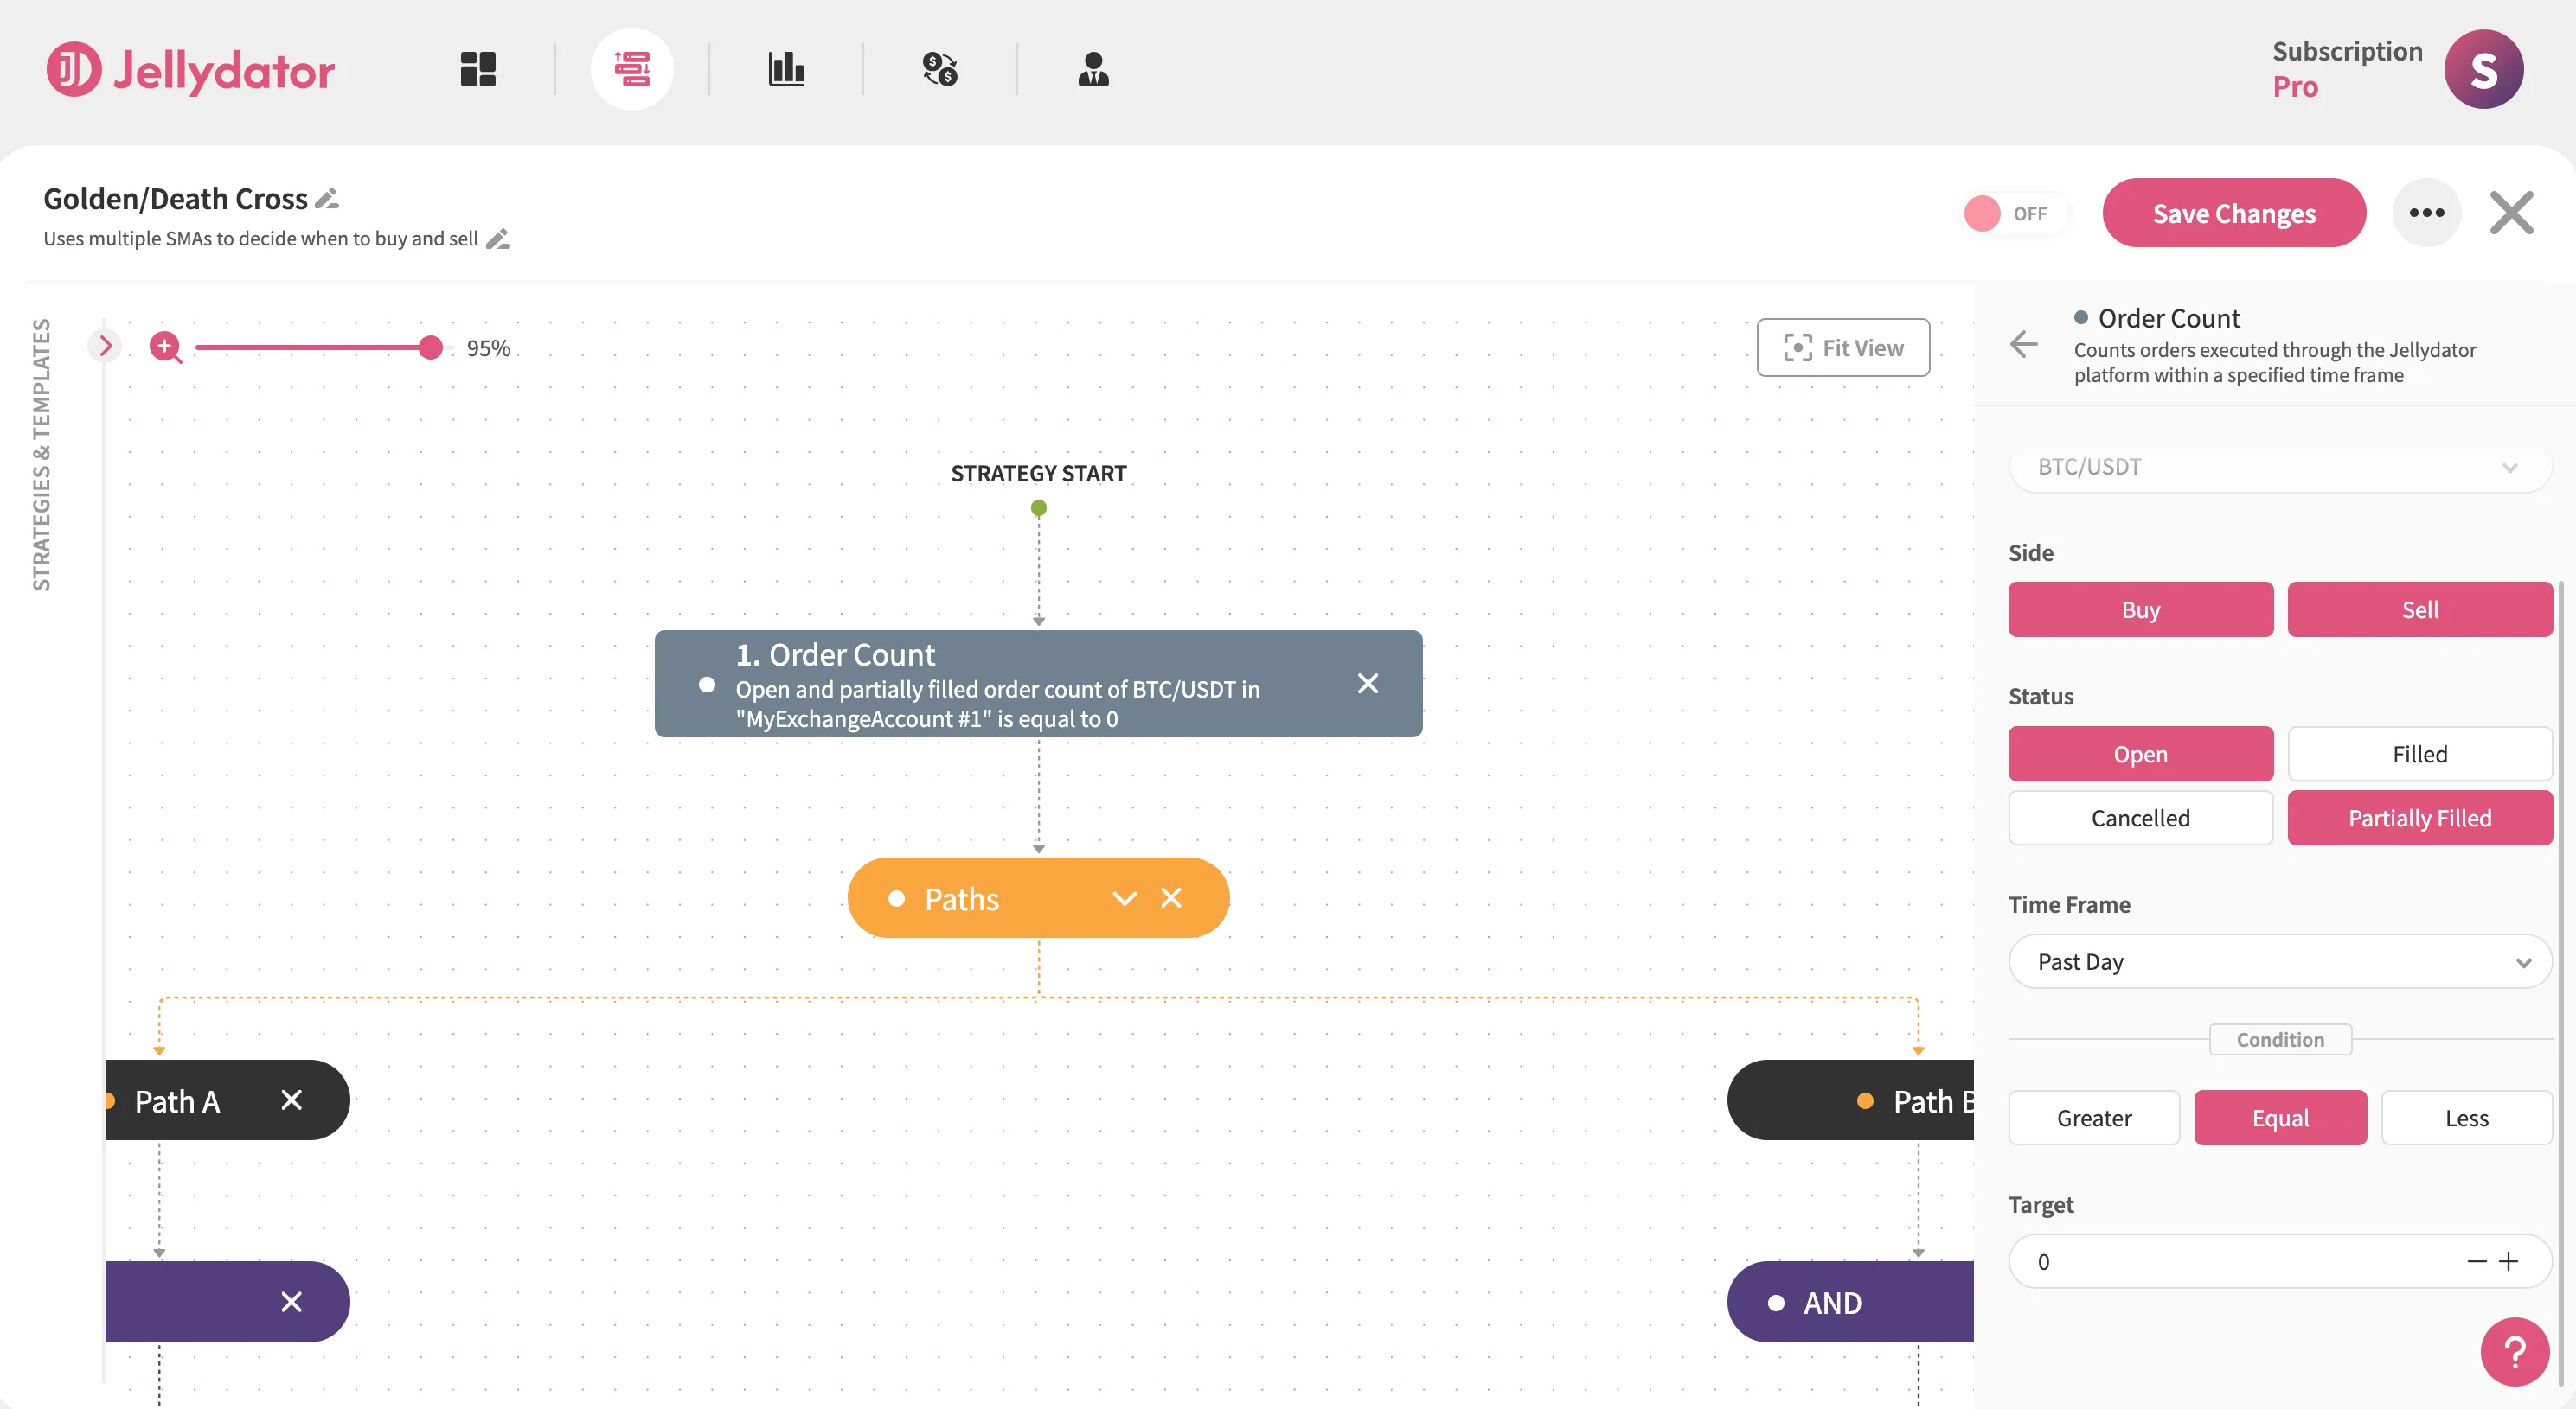Toggle the Open status
Screen dimensions: 2576x1409
(2140, 754)
